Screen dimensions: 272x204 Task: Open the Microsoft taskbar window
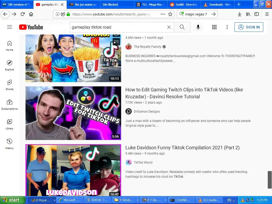pos(70,200)
